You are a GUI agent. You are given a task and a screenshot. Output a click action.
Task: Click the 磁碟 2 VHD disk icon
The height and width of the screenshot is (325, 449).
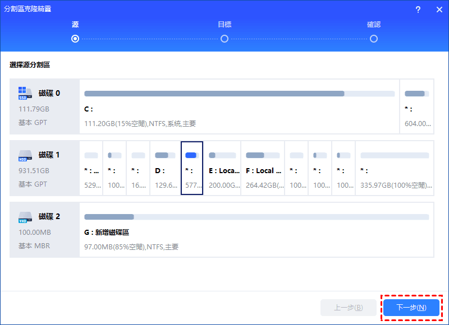24,216
